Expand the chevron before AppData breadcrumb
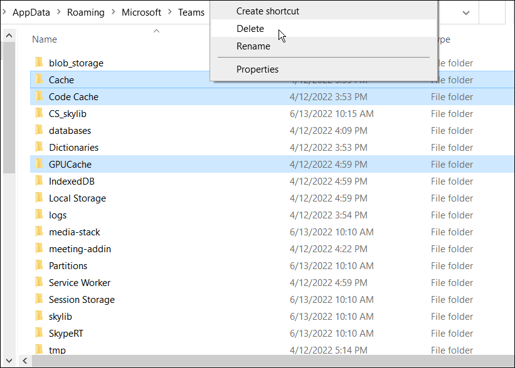The height and width of the screenshot is (368, 515). point(4,12)
